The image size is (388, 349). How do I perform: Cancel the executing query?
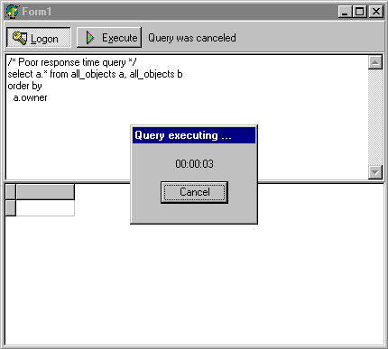(x=194, y=192)
